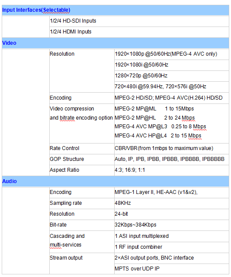Click the MPEG-4 AVC HP@L4 bitrate line
The width and height of the screenshot is (231, 277).
[x=158, y=136]
